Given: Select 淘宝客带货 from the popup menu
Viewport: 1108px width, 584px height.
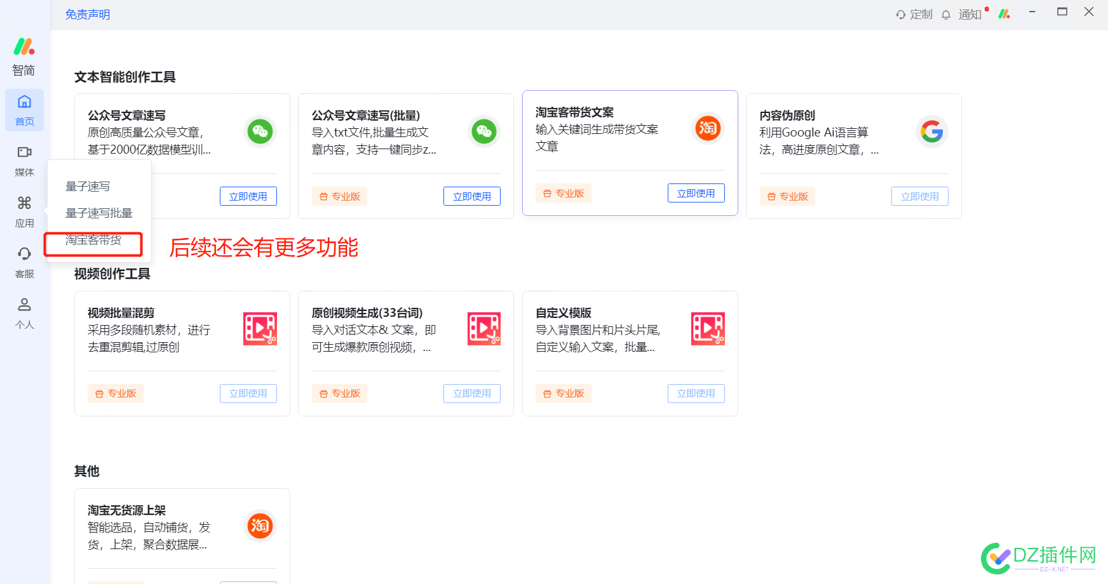Looking at the screenshot, I should coord(93,239).
